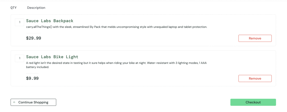Open the Sauce Labs Bike Light title
287x112 pixels.
[52, 57]
